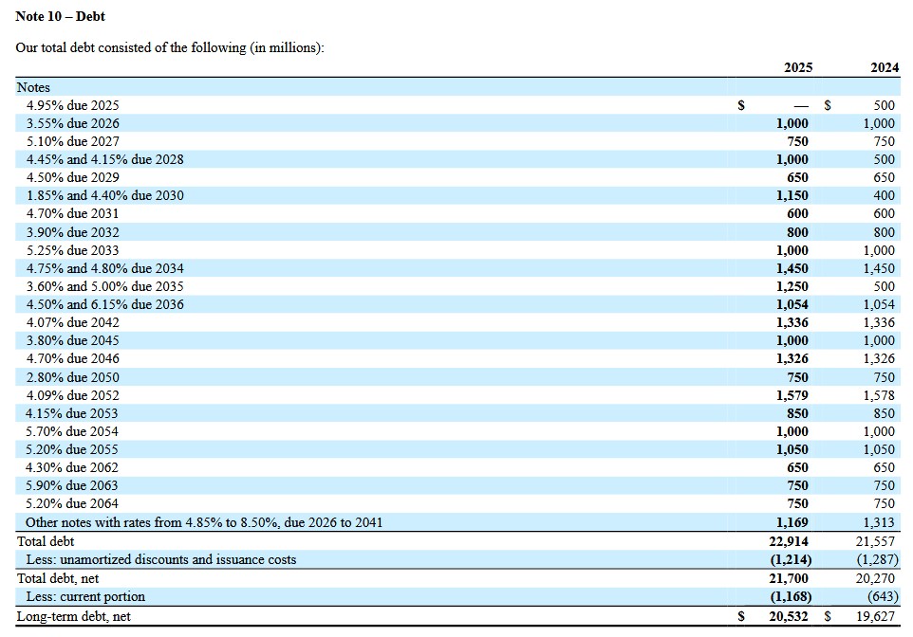Click the 2025 value 1,450 for 2034 notes
The width and height of the screenshot is (913, 637).
coord(792,268)
